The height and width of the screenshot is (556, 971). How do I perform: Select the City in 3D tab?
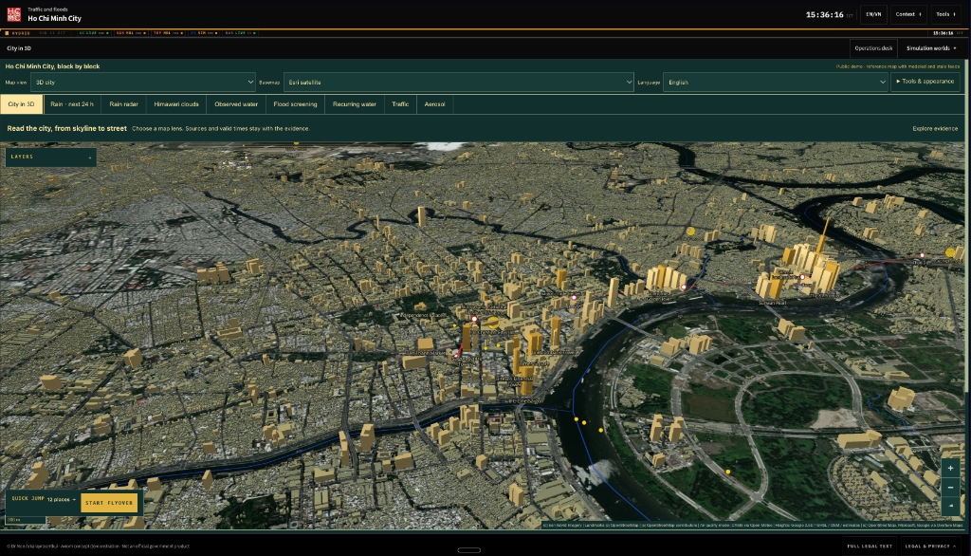coord(22,104)
